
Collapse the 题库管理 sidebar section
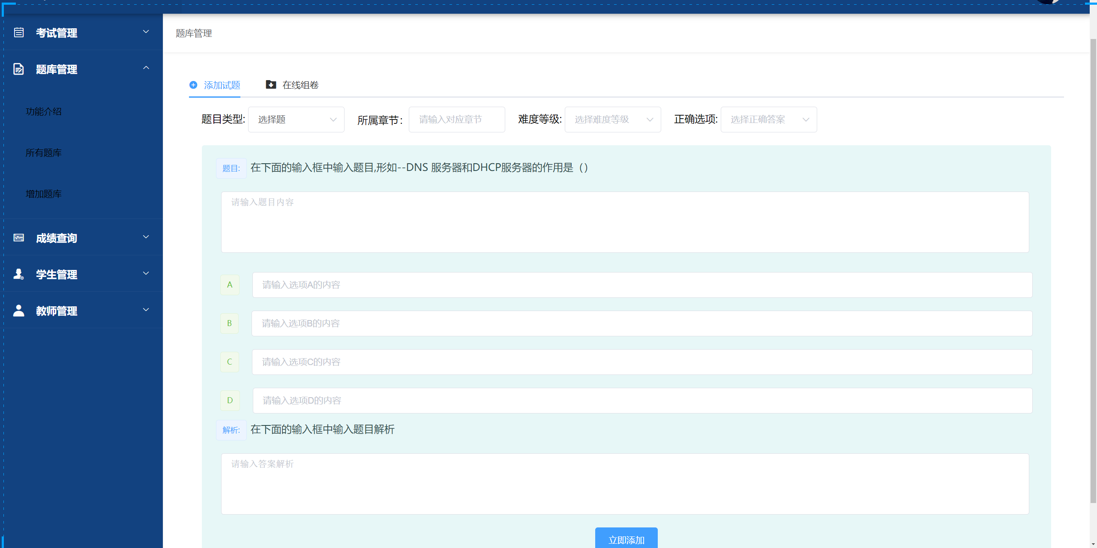pyautogui.click(x=146, y=68)
